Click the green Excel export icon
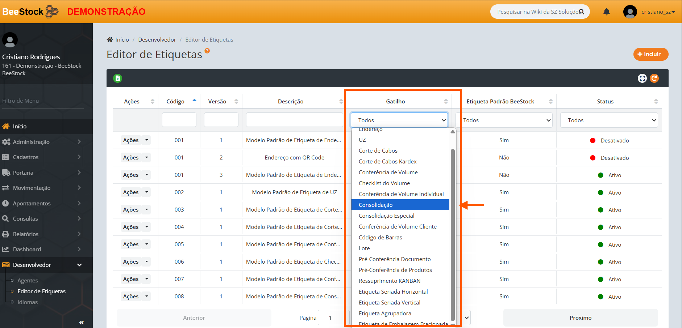Image resolution: width=682 pixels, height=328 pixels. click(x=117, y=78)
